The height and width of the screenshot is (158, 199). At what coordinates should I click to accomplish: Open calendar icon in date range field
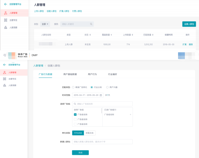click(101, 95)
